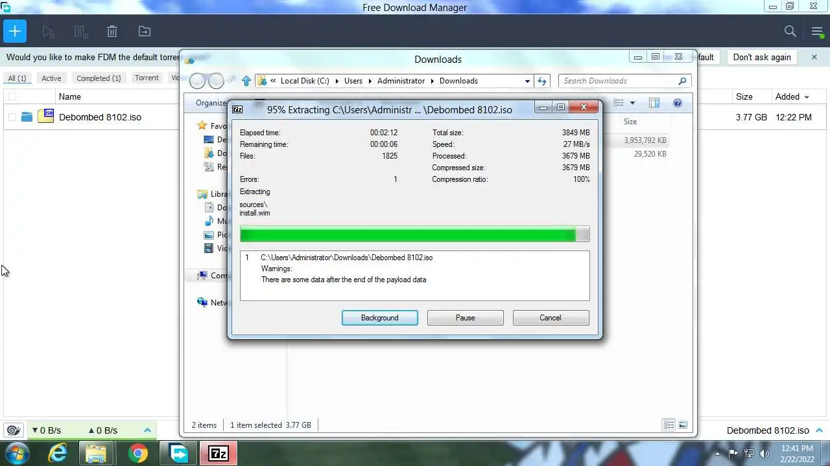Toggle the Explorer preview pane icon
This screenshot has height=466, width=830.
(x=654, y=103)
